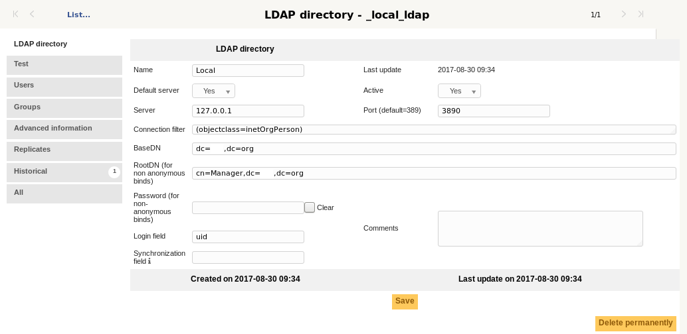
Task: Focus the Synchronization field input
Action: pos(248,257)
